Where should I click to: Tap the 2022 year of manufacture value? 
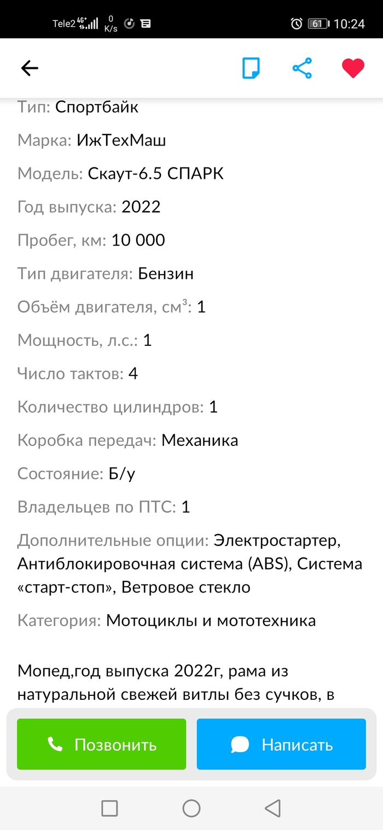[141, 207]
